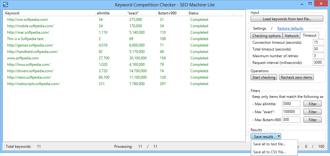Click the 6,800,000 exact value
Image resolution: width=330 pixels, height=156 pixels.
[x=137, y=45]
